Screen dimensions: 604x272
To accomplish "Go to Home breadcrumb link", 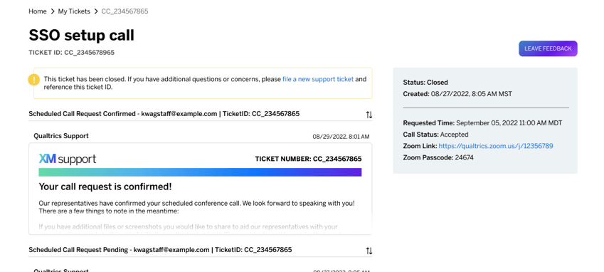I will (x=38, y=11).
